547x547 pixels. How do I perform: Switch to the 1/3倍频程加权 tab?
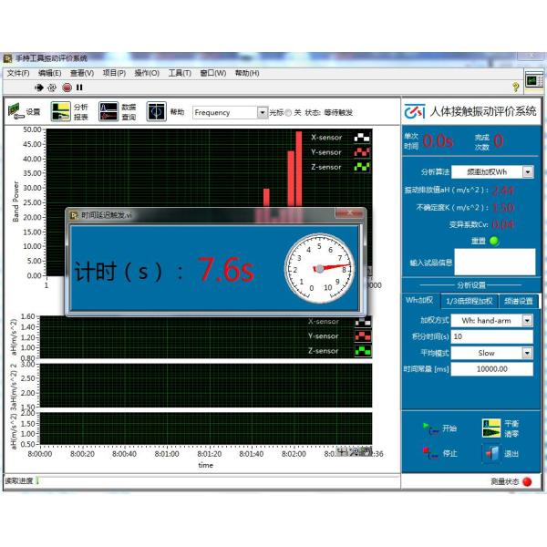click(468, 301)
